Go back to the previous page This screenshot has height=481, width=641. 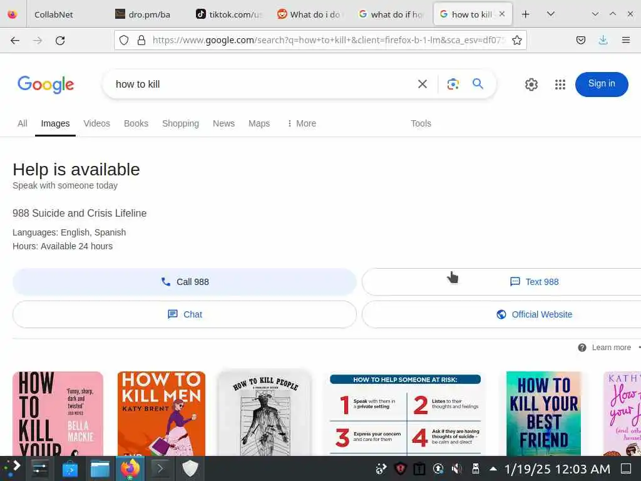pyautogui.click(x=15, y=40)
